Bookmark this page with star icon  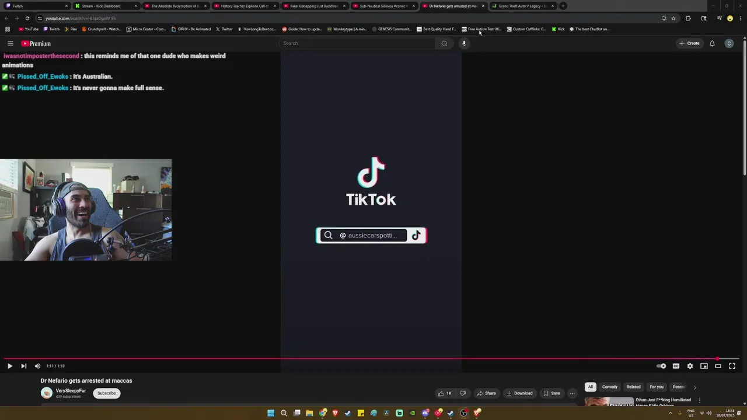673,18
